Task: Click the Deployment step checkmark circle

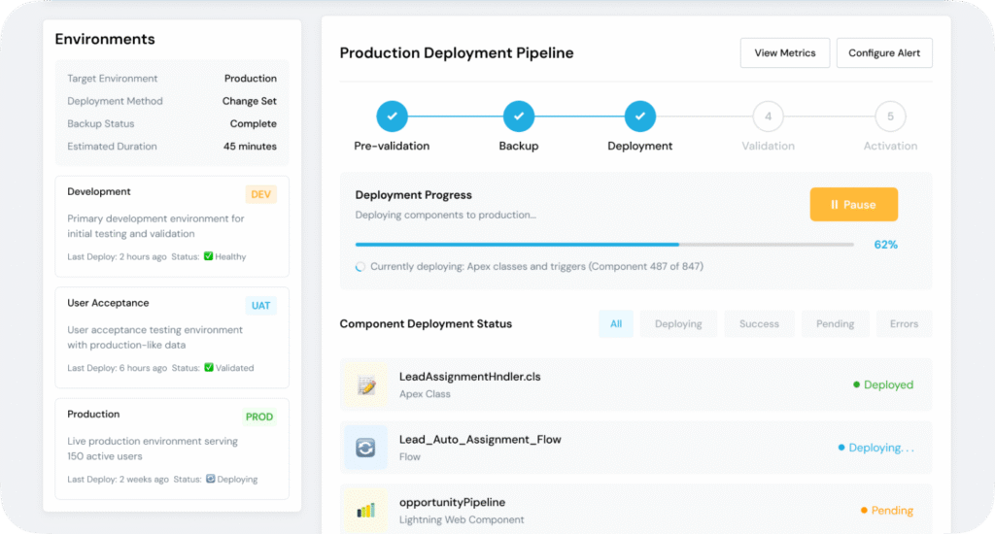Action: point(639,117)
